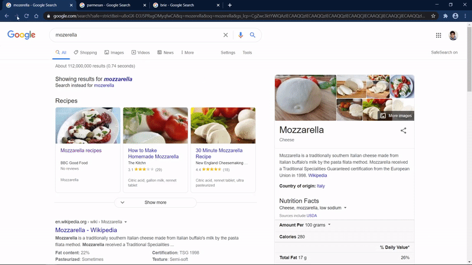Open the browser extensions puzzle icon
Viewport: 472px width, 265px height.
(445, 16)
